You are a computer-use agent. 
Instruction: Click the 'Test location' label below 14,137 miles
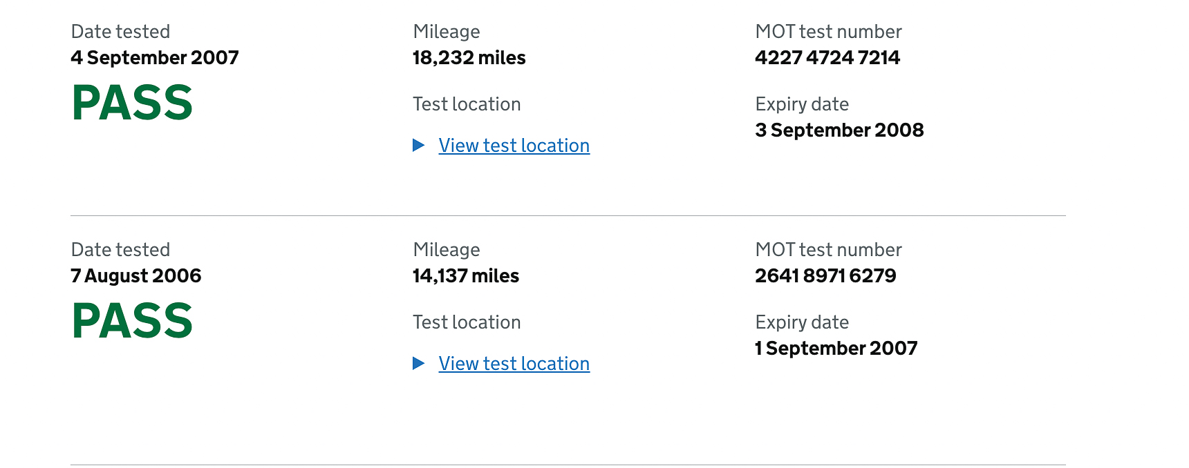[467, 322]
